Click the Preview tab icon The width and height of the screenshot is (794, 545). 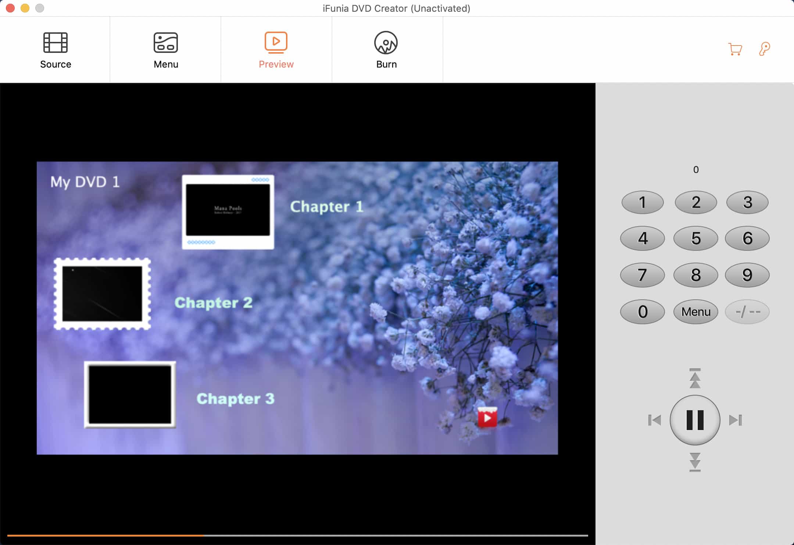(276, 43)
